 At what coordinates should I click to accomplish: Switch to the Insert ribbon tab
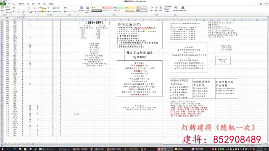[14, 4]
